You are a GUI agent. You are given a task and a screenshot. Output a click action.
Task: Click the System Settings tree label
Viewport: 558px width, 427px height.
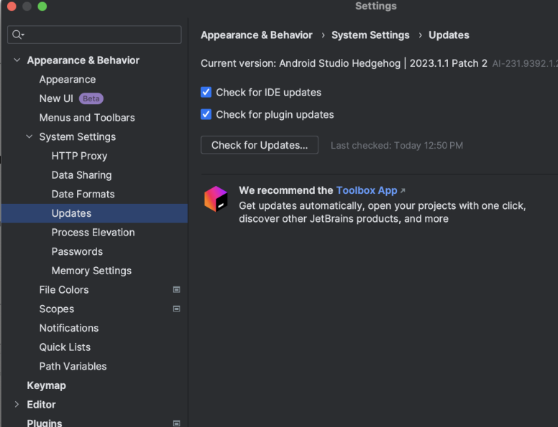(78, 137)
